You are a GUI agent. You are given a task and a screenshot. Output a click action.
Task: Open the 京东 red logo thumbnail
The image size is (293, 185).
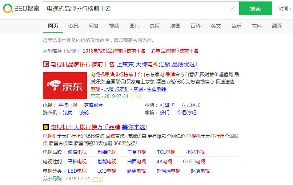click(65, 86)
